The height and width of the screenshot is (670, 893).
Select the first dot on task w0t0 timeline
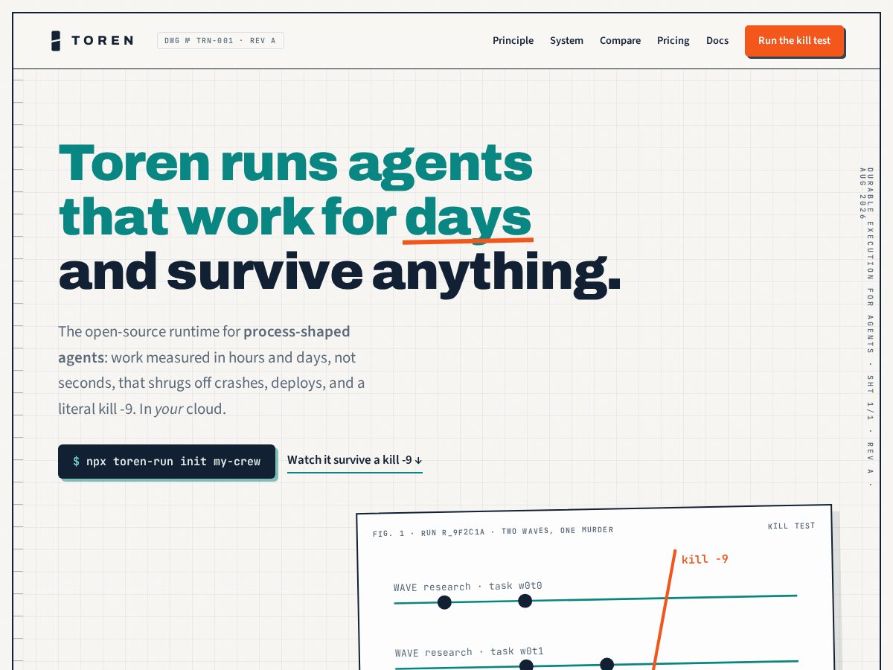coord(444,602)
